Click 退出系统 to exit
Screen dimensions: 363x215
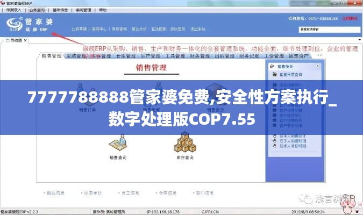click(x=198, y=29)
